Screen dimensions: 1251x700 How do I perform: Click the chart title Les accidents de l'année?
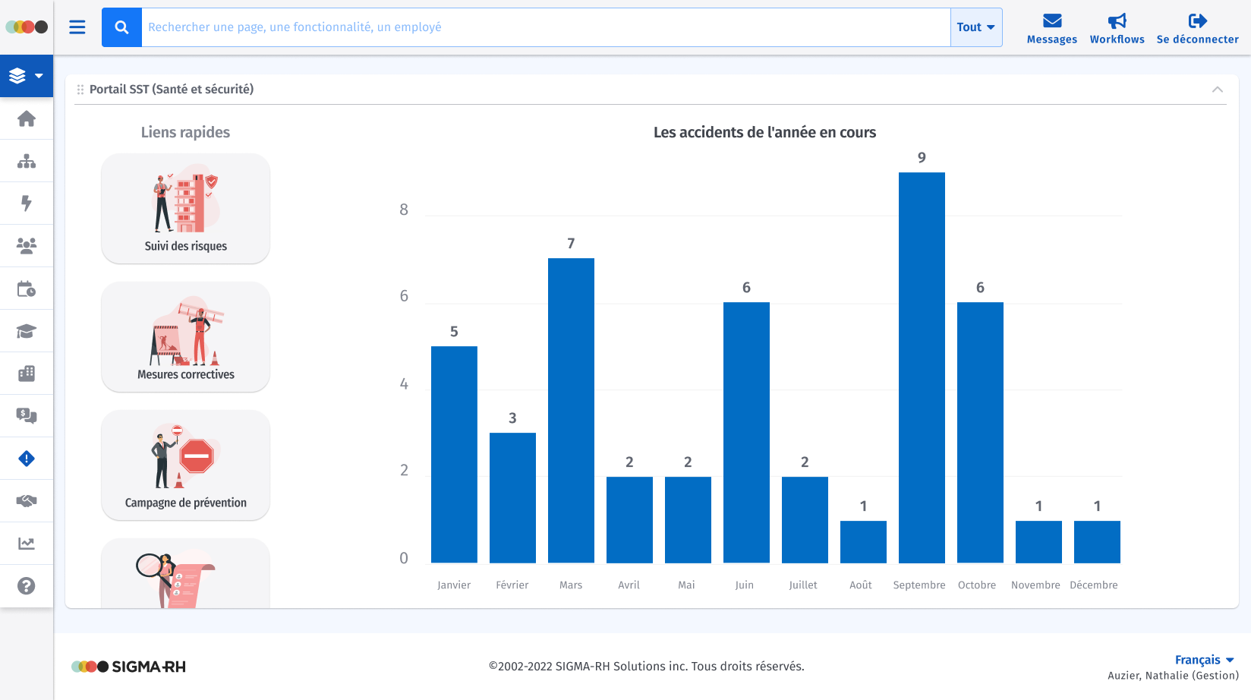(x=764, y=133)
